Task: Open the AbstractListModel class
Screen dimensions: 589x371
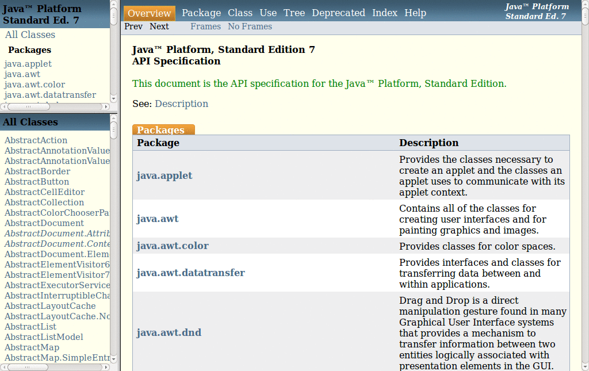Action: (x=44, y=337)
